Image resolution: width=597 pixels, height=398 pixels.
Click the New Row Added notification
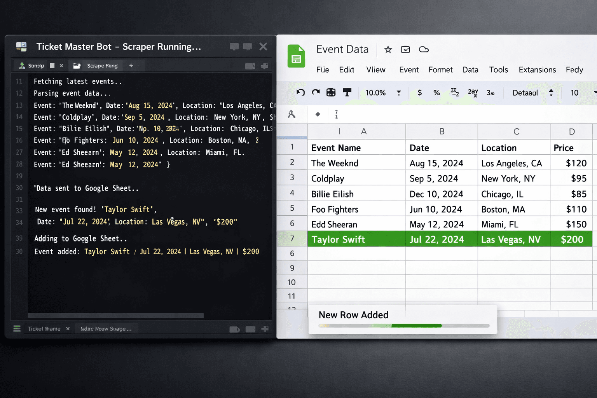click(353, 315)
